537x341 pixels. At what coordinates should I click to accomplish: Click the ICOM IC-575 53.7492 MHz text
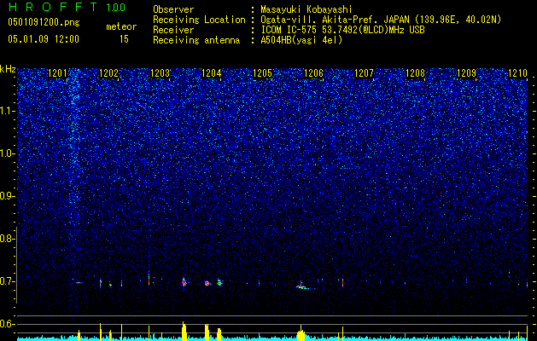(x=342, y=30)
